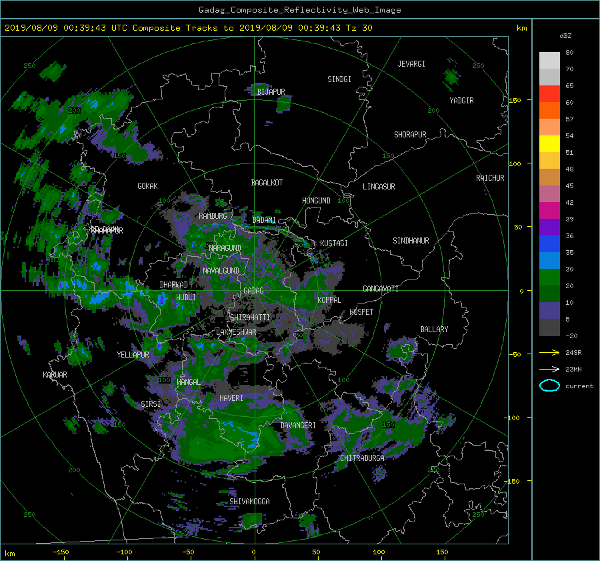Click the SHIRAHATTI city label
This screenshot has width=600, height=561.
(x=250, y=318)
